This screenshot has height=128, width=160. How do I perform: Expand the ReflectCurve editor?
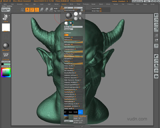point(73,56)
